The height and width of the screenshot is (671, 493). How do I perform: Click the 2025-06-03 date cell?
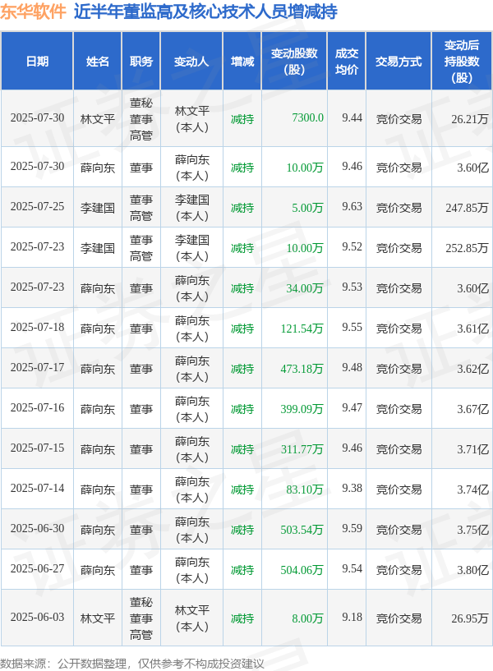[x=37, y=618]
